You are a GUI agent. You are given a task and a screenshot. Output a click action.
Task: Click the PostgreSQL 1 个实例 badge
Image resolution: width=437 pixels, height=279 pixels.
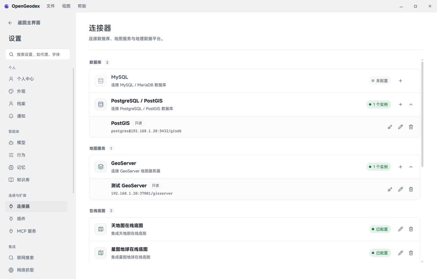point(379,104)
